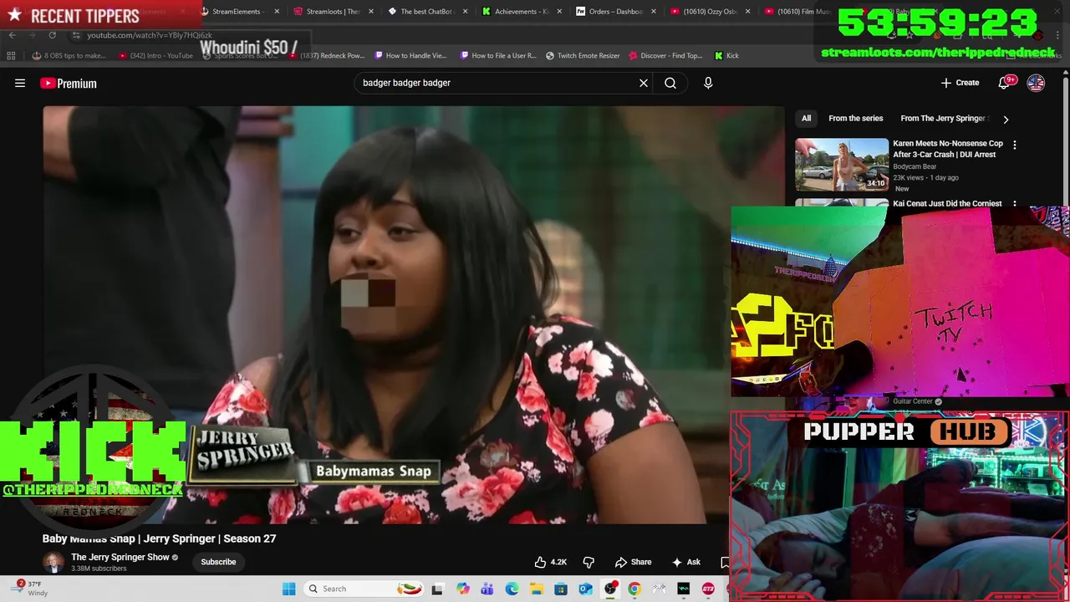Click the Jerry Springer video player
Screen dimensions: 1070x602
[x=414, y=314]
